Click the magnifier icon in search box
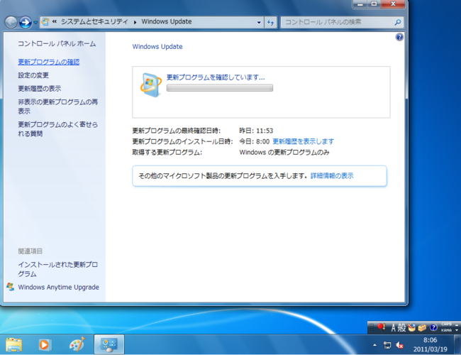Viewport: 461px width, 355px height. click(x=398, y=22)
